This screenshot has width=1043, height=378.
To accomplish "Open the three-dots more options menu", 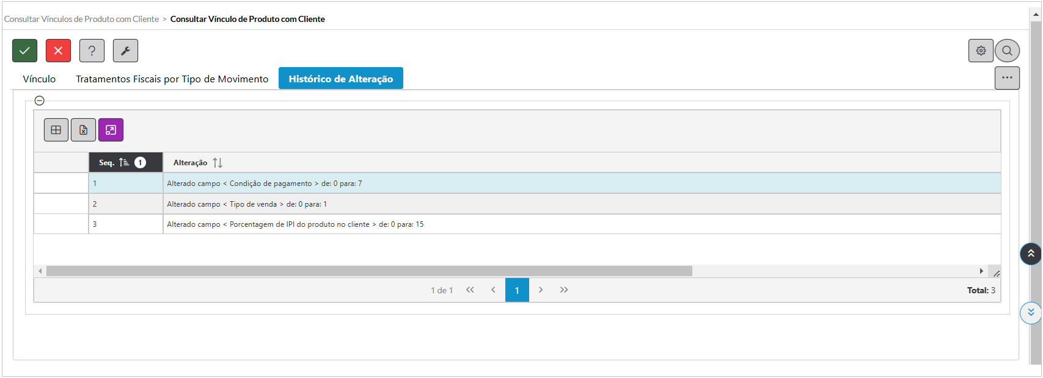I will pyautogui.click(x=1007, y=78).
